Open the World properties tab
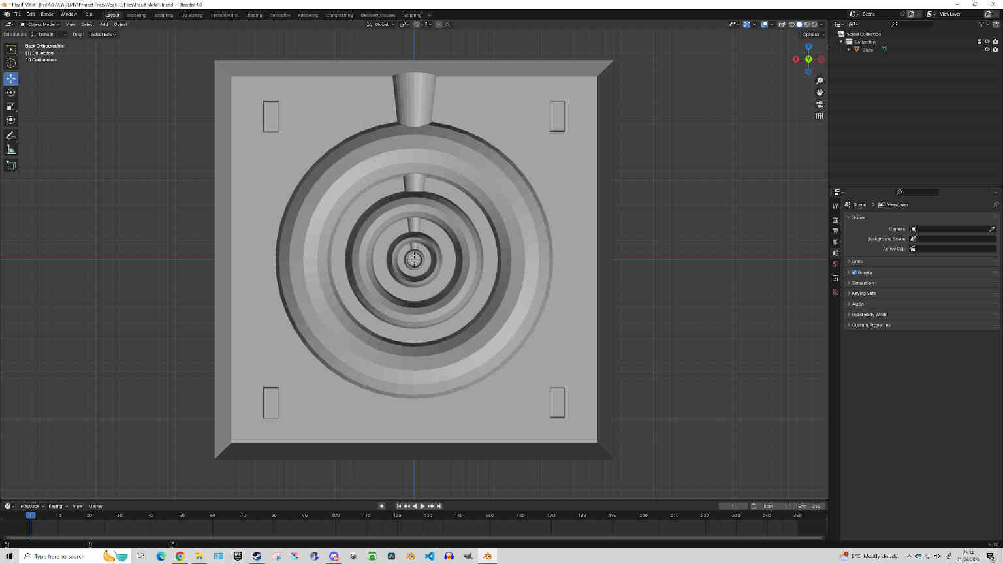Viewport: 1003px width, 564px height. coord(835,264)
